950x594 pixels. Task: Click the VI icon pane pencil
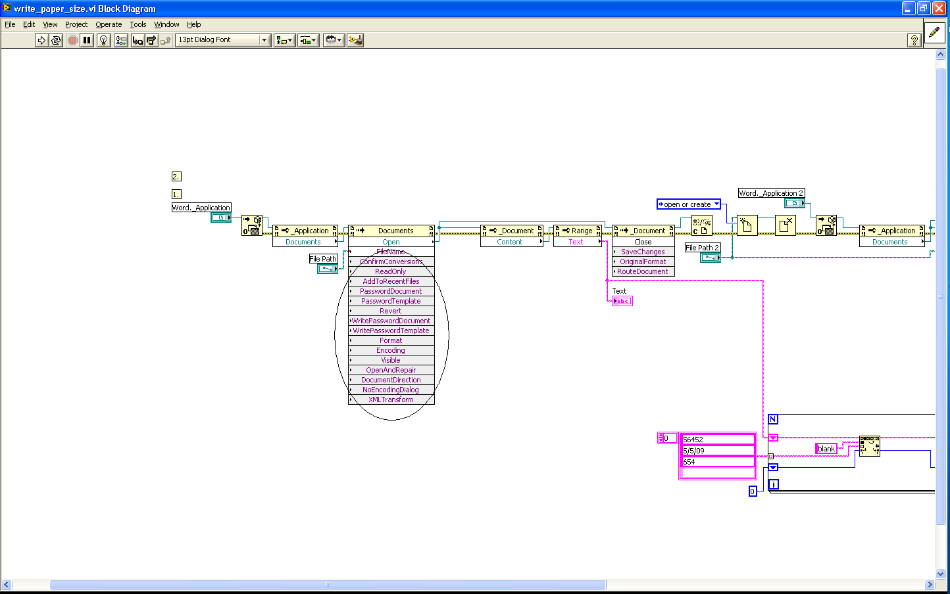[x=934, y=32]
